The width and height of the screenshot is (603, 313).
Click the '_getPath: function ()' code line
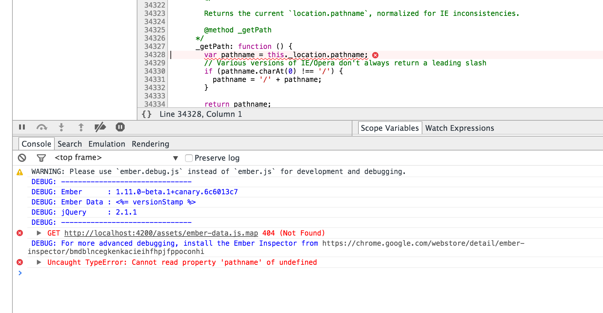(244, 46)
